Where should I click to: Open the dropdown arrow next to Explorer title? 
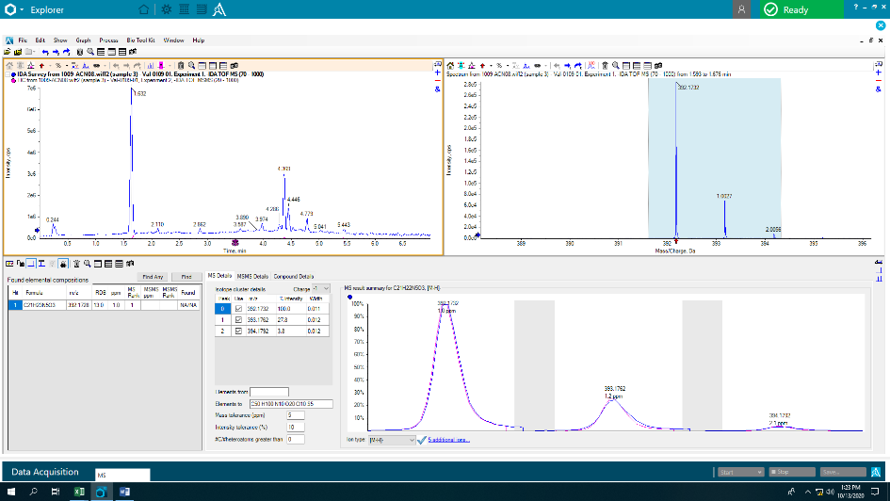(x=23, y=9)
